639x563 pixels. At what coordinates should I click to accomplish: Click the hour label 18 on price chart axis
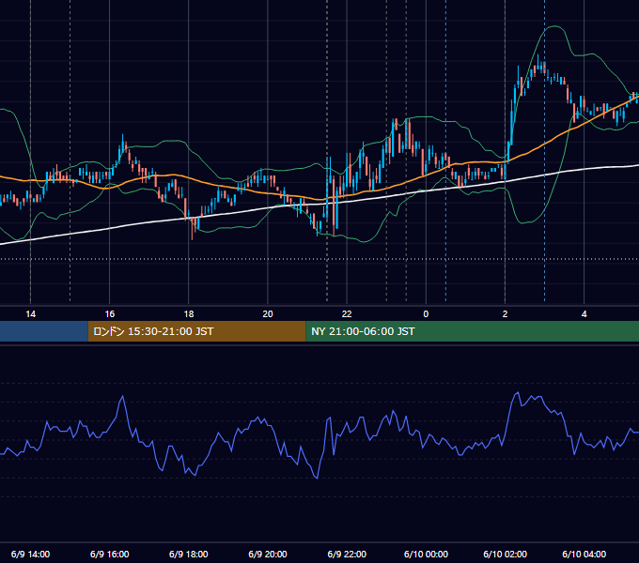tap(189, 314)
